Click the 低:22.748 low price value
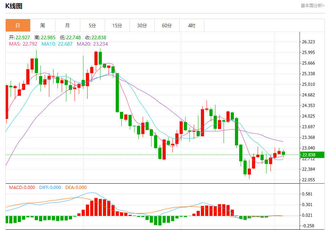Image resolution: width=329 pixels, height=230 pixels. [x=70, y=38]
